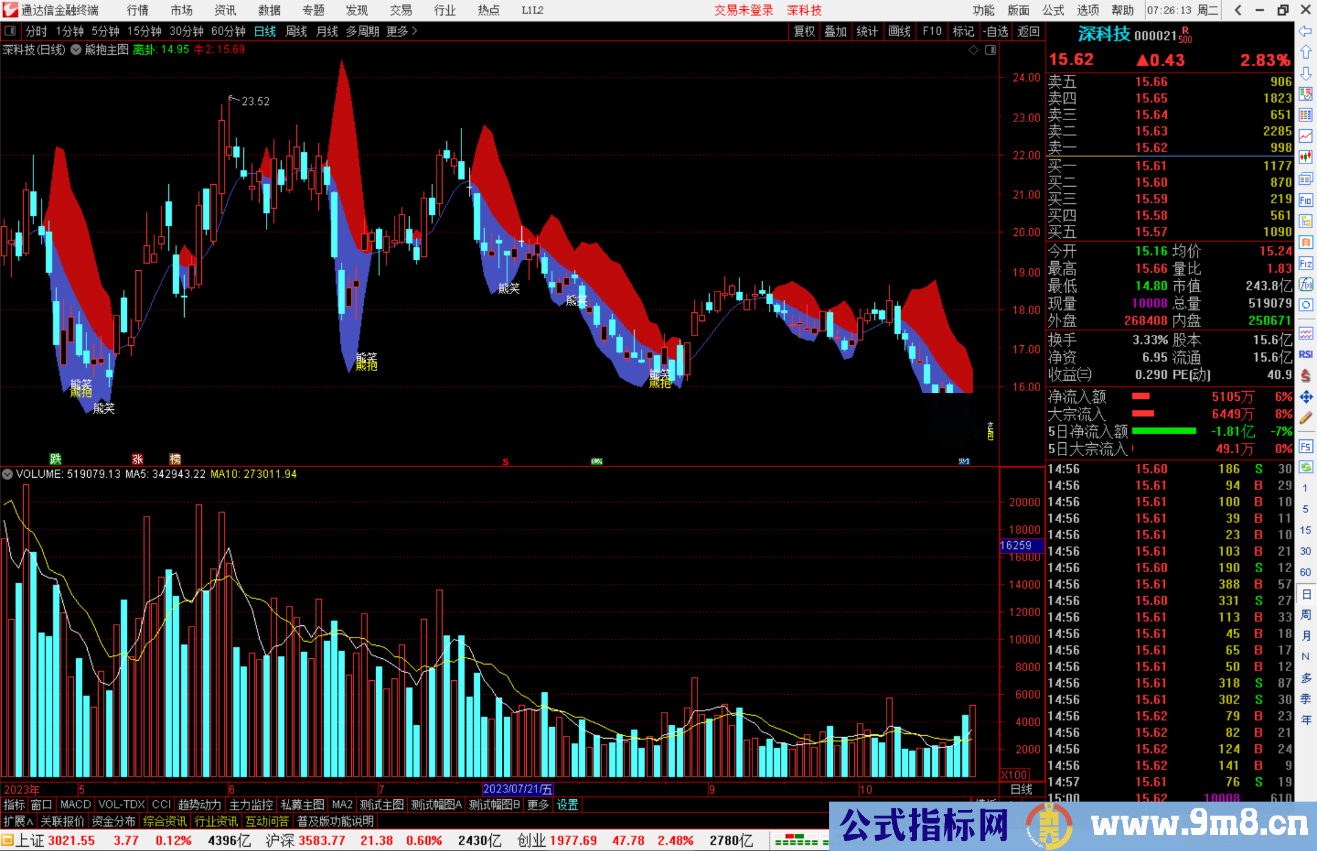Click the 统计 button
The height and width of the screenshot is (851, 1317).
coord(867,31)
